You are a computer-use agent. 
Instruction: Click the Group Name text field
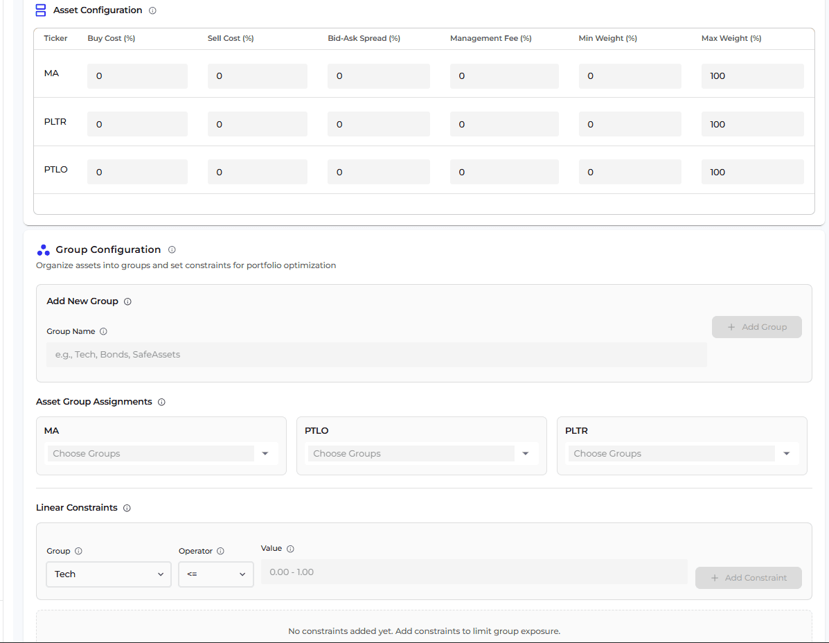tap(376, 355)
